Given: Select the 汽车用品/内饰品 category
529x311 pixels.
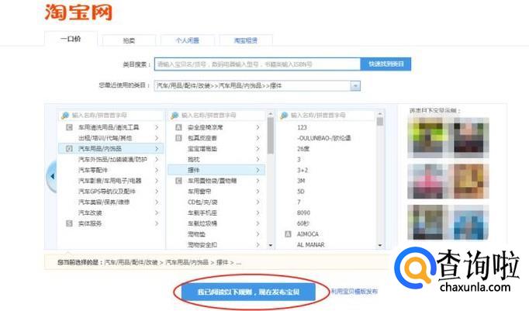Looking at the screenshot, I should point(111,148).
